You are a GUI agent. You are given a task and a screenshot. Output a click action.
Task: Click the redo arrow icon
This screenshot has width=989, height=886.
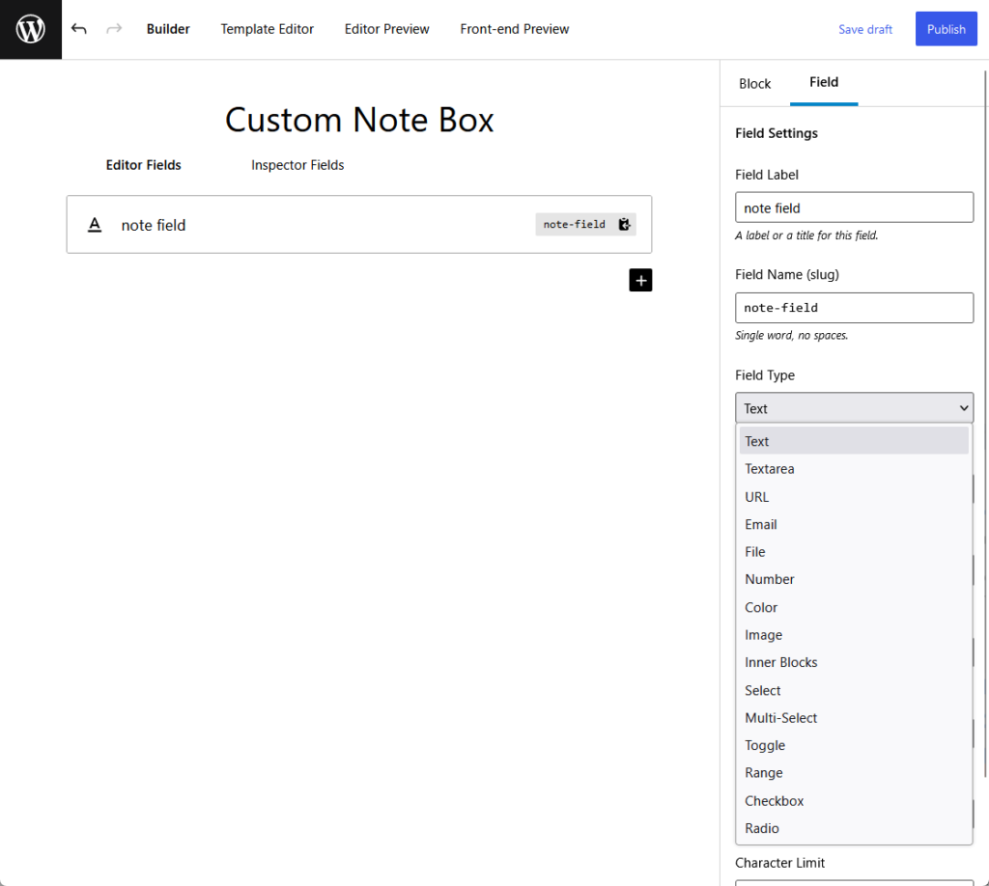coord(114,29)
